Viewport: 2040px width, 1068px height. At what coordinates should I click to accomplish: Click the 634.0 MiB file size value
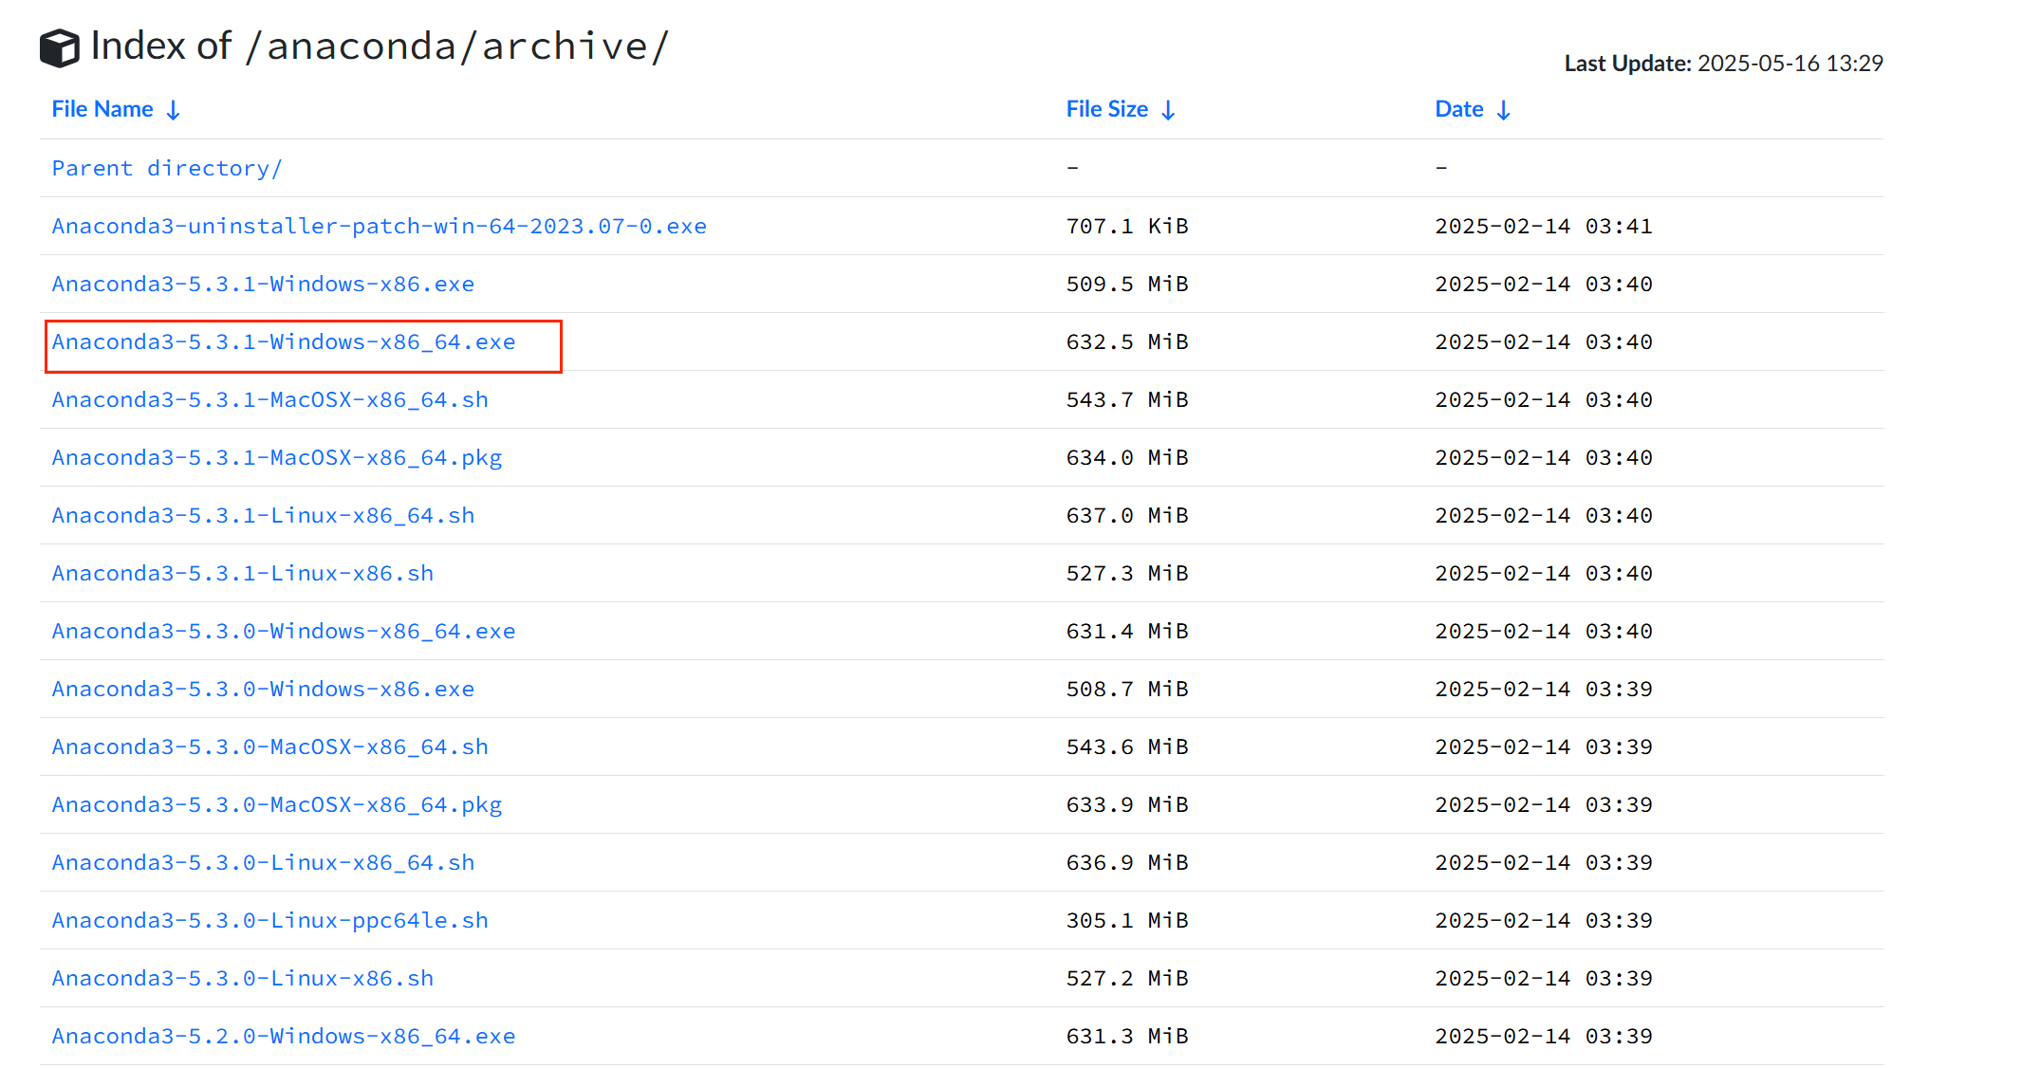[x=1127, y=457]
